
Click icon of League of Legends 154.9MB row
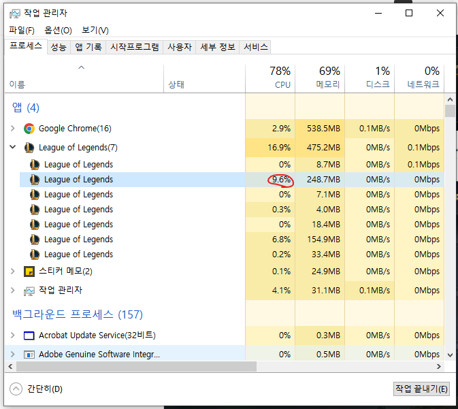[35, 240]
